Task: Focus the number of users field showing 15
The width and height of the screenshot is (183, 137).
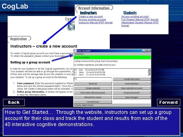Action: coord(93,79)
